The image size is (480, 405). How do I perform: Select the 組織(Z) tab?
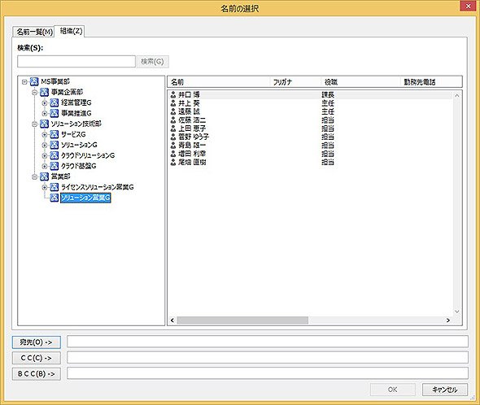71,31
